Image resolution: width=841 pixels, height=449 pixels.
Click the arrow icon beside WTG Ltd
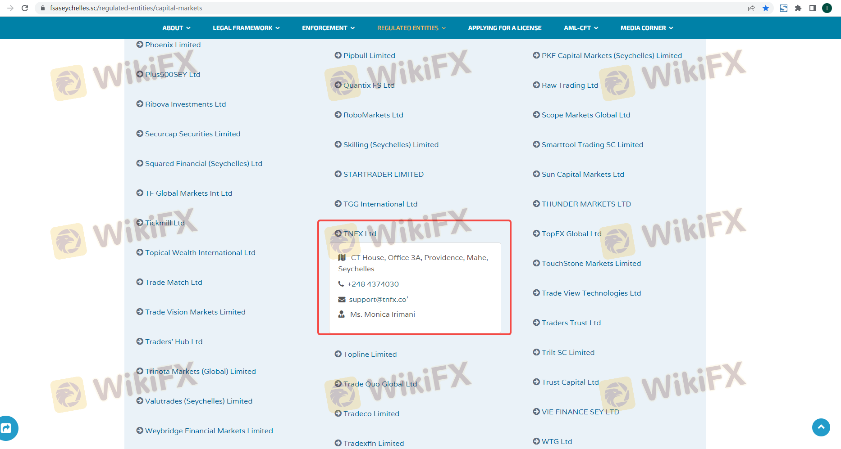click(x=536, y=441)
